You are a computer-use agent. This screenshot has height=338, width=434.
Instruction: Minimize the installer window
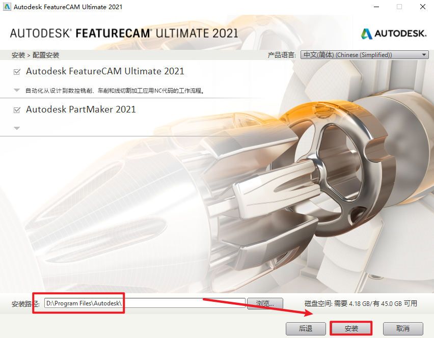(x=376, y=7)
